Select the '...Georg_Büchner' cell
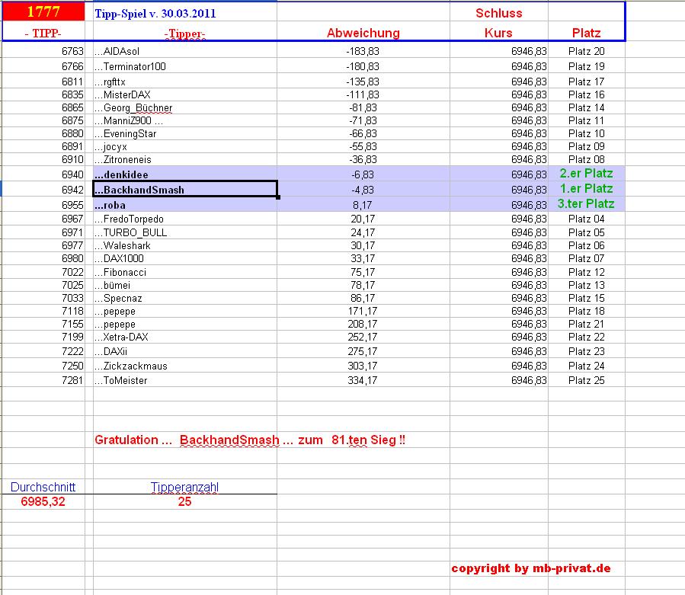The image size is (685, 595). click(x=185, y=108)
